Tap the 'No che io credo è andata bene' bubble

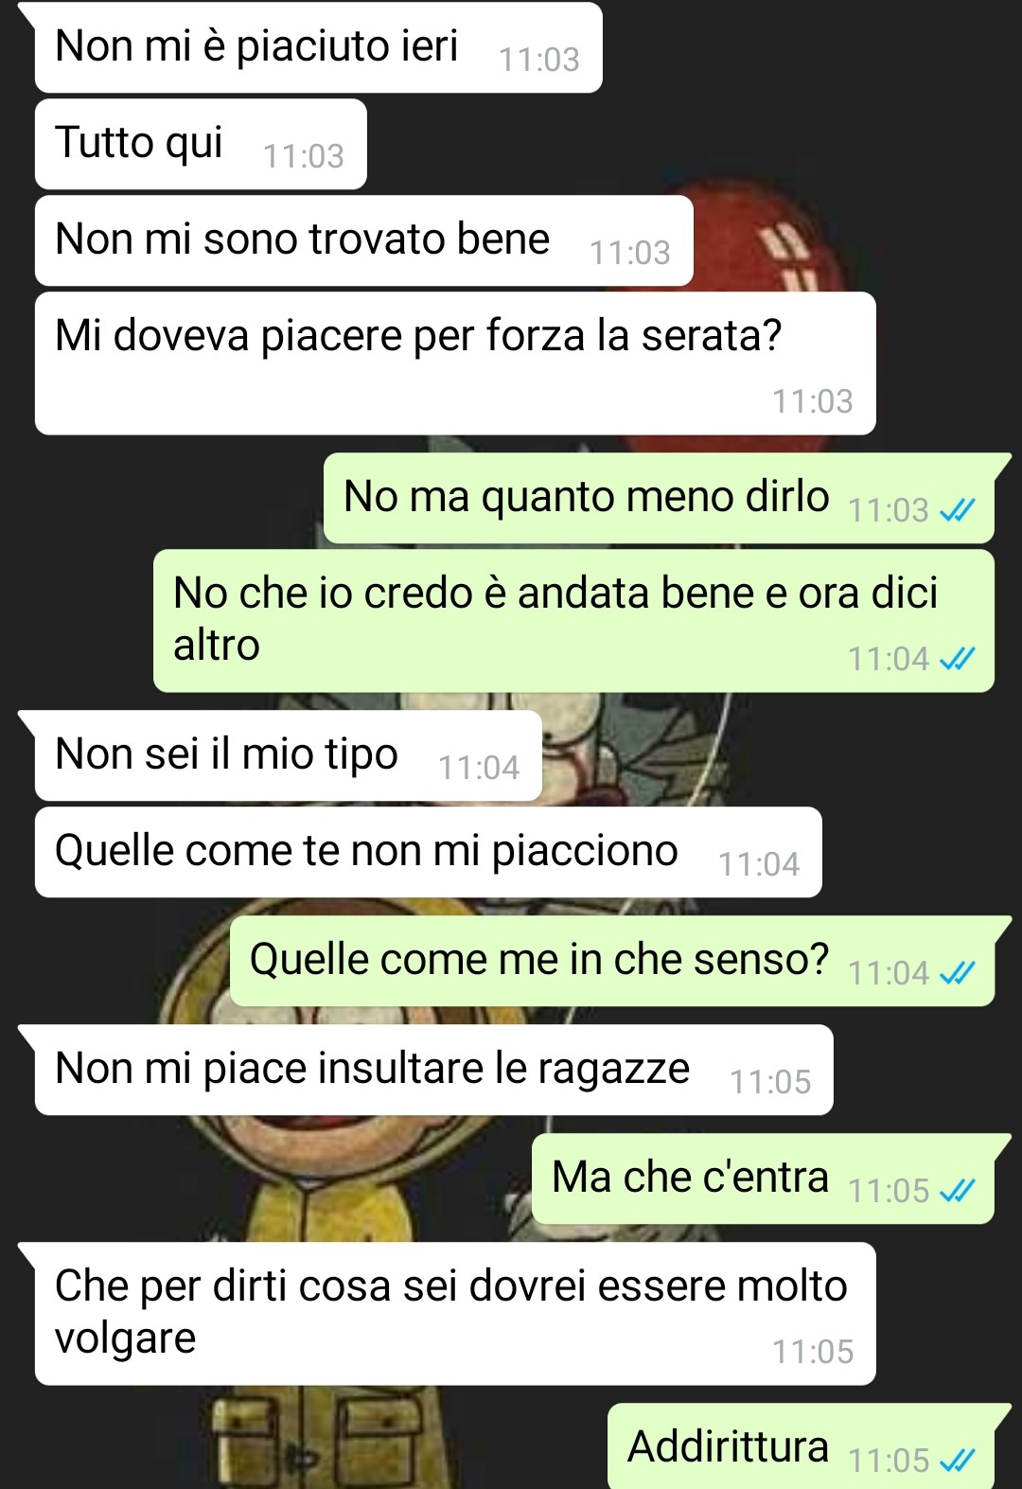573,621
